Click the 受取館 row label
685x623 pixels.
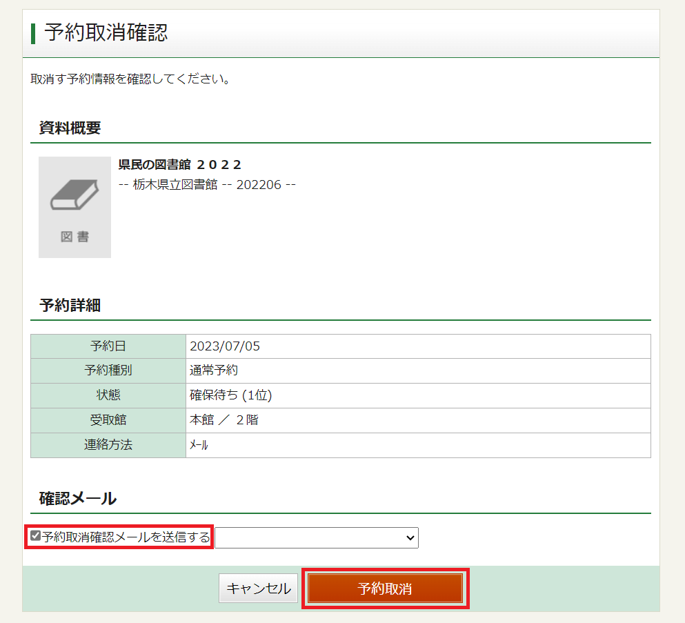pos(108,420)
